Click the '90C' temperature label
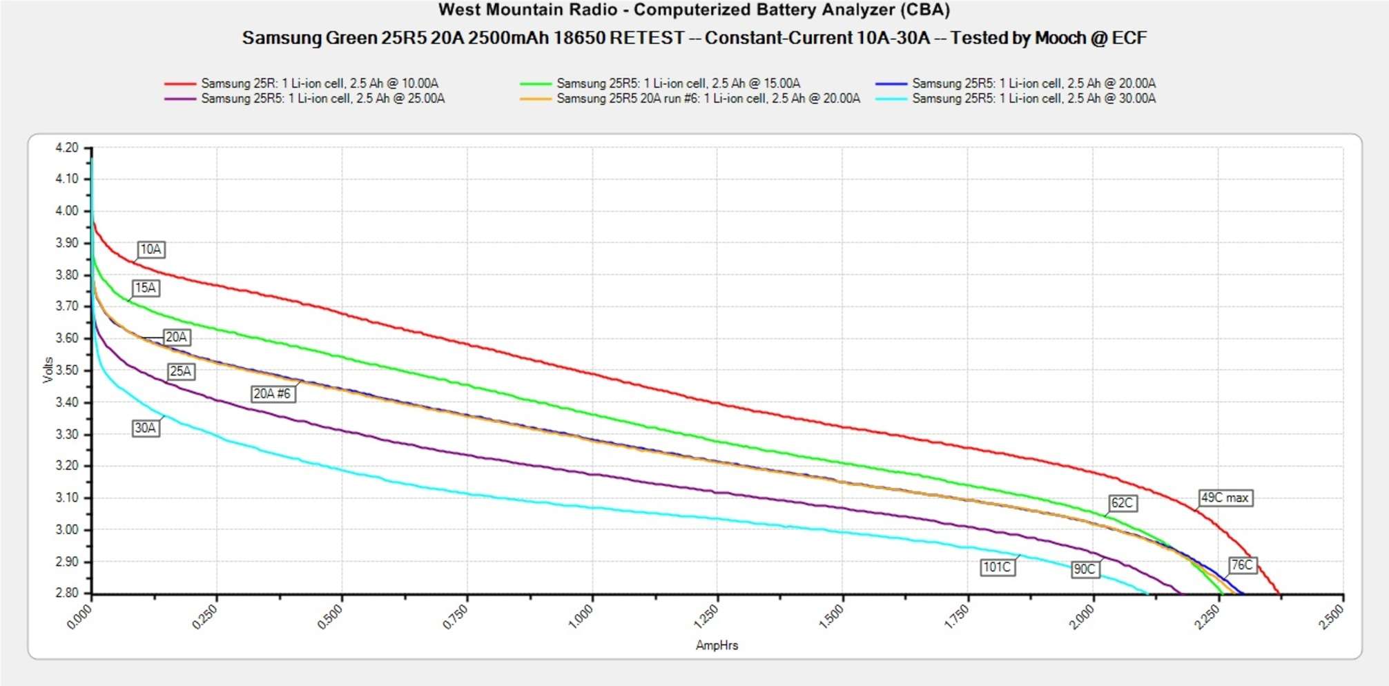 coord(1085,569)
